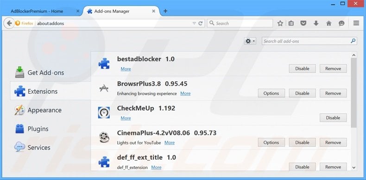366x180 pixels.
Task: Maximize the Firefox window
Action: click(343, 3)
